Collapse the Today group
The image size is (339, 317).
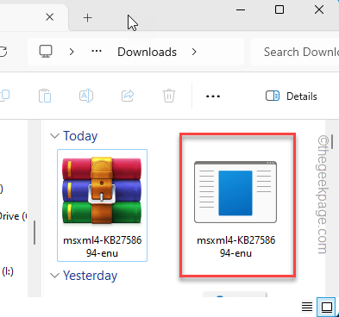[54, 136]
